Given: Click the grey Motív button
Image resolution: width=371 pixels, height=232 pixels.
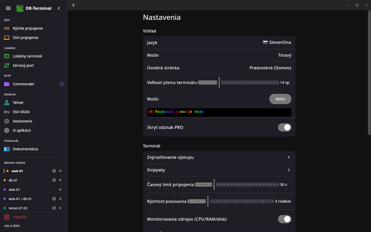Looking at the screenshot, I should (x=280, y=99).
